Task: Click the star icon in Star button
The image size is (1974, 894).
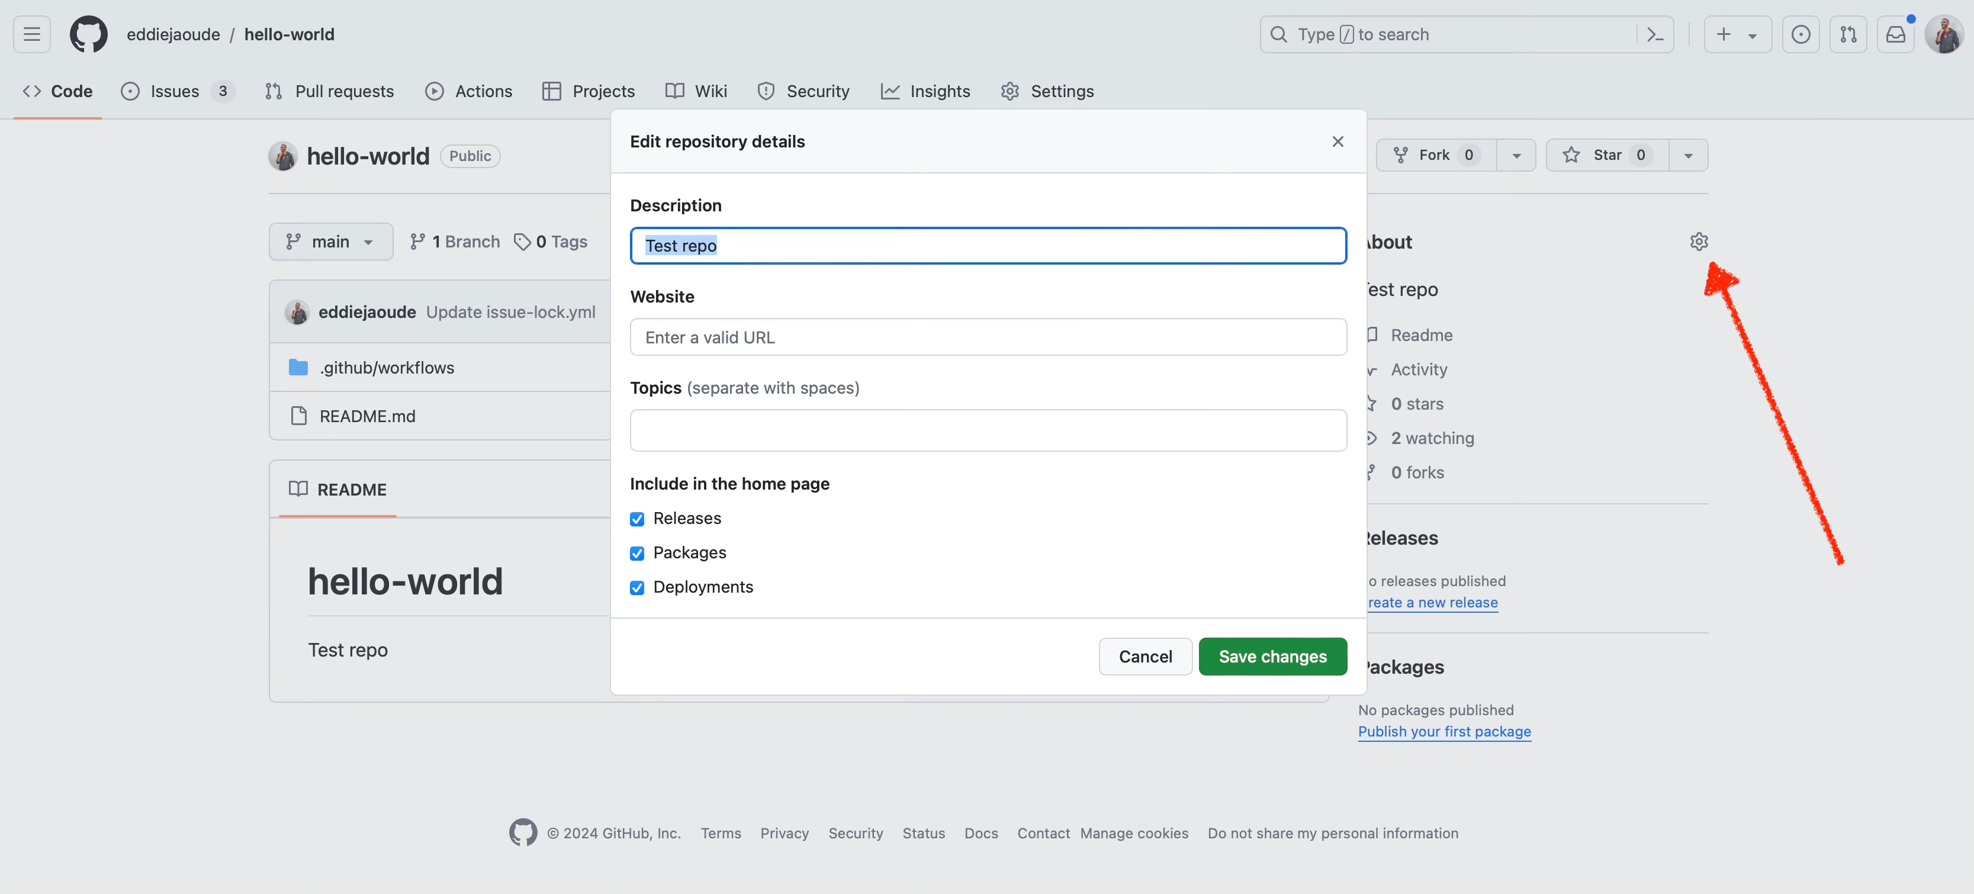Action: (x=1572, y=156)
